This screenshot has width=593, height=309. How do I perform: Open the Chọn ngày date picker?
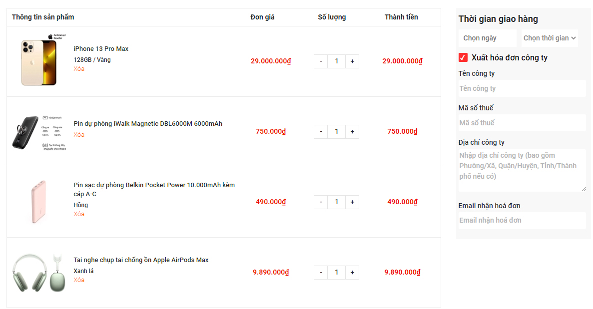click(487, 38)
